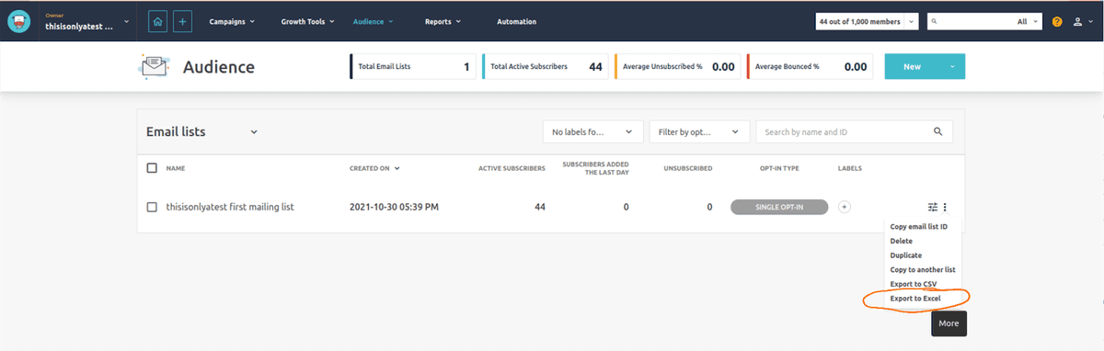Click the Active Subscribers column header

coord(512,168)
